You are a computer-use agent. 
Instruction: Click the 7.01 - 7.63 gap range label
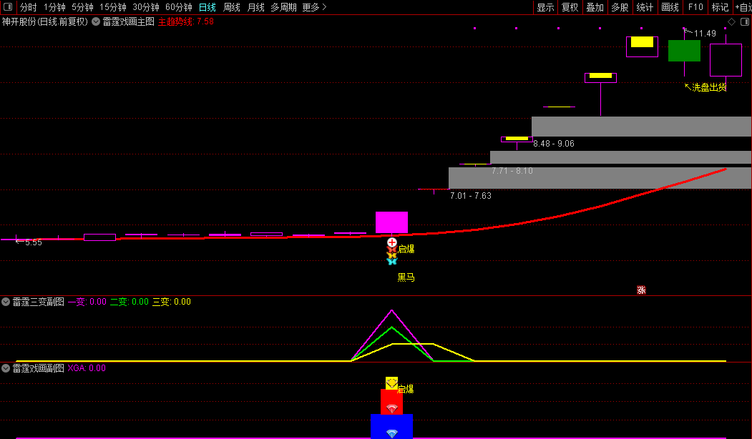click(471, 195)
